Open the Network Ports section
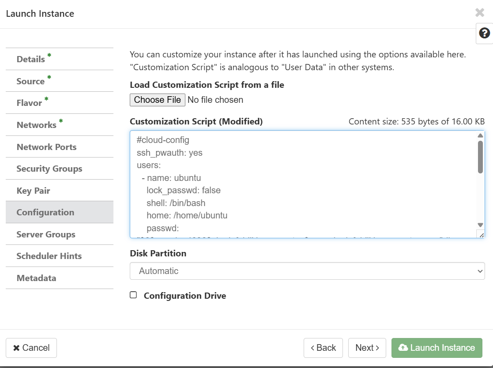Viewport: 493px width, 368px height. (46, 147)
